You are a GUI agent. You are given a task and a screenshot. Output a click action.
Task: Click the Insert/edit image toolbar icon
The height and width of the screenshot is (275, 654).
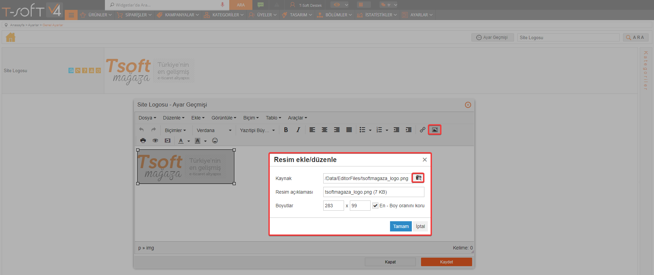(x=435, y=130)
